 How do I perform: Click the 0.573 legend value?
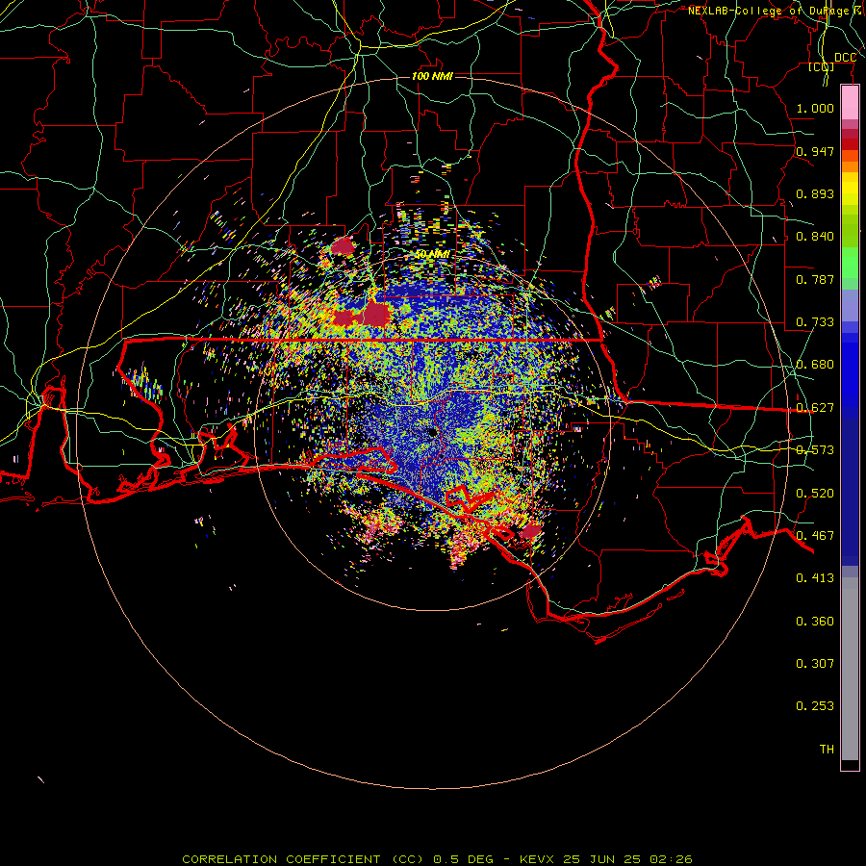[815, 450]
